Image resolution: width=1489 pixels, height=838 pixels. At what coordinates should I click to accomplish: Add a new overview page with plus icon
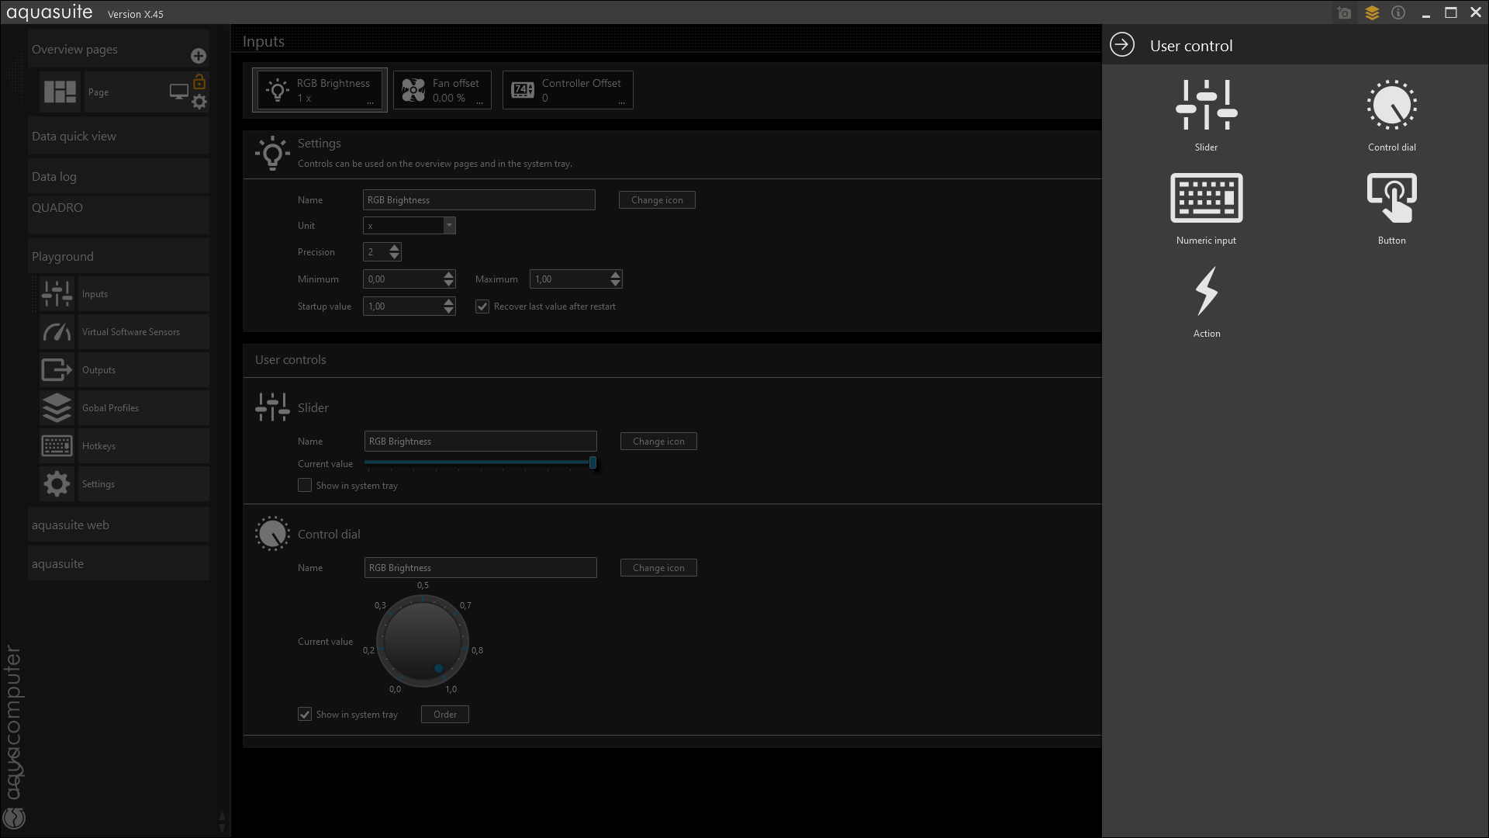[199, 56]
